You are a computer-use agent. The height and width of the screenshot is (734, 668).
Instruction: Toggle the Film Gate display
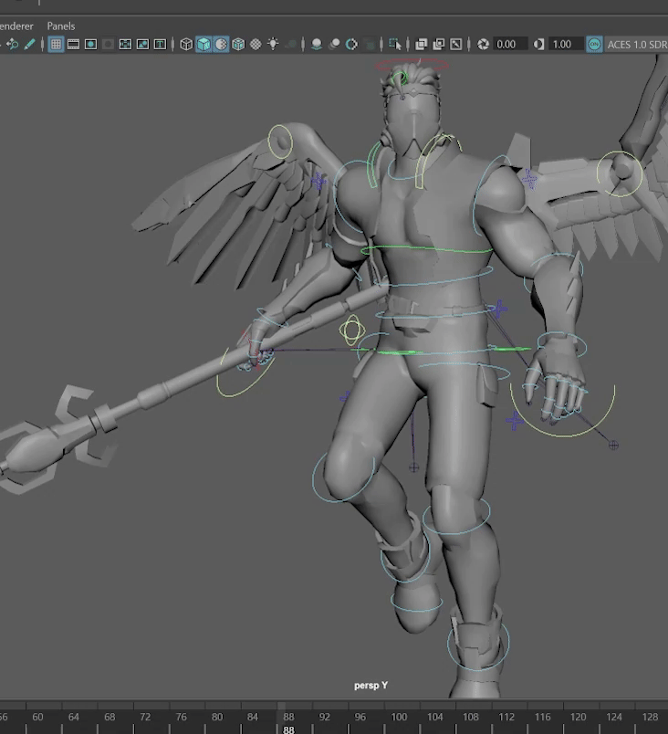coord(73,45)
